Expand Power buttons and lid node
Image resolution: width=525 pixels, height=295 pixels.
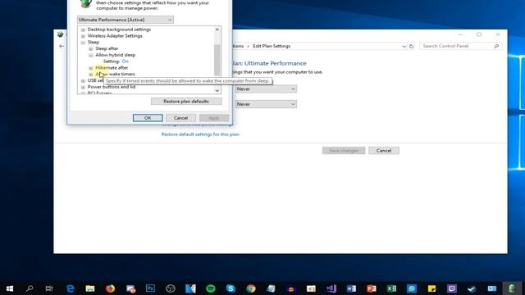pos(83,87)
